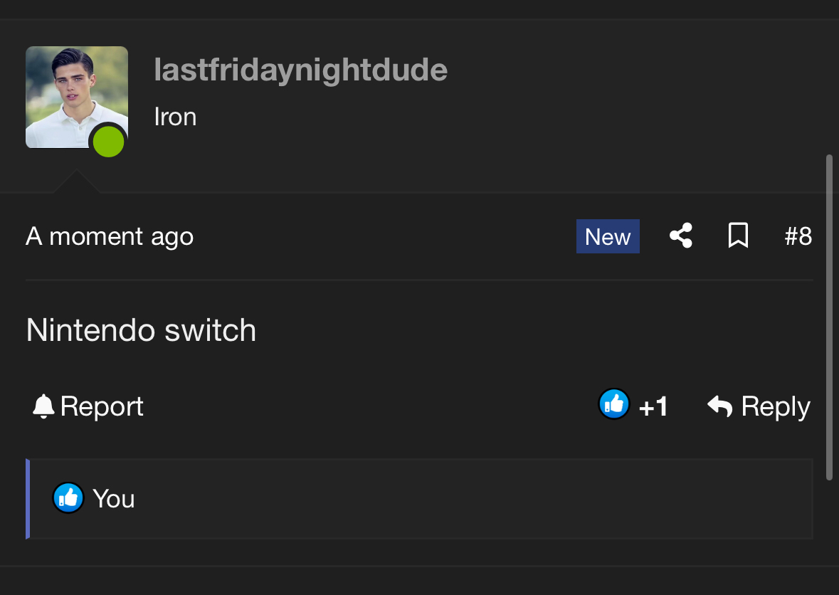Click the curved reply arrow icon
The image size is (839, 595).
pyautogui.click(x=720, y=406)
